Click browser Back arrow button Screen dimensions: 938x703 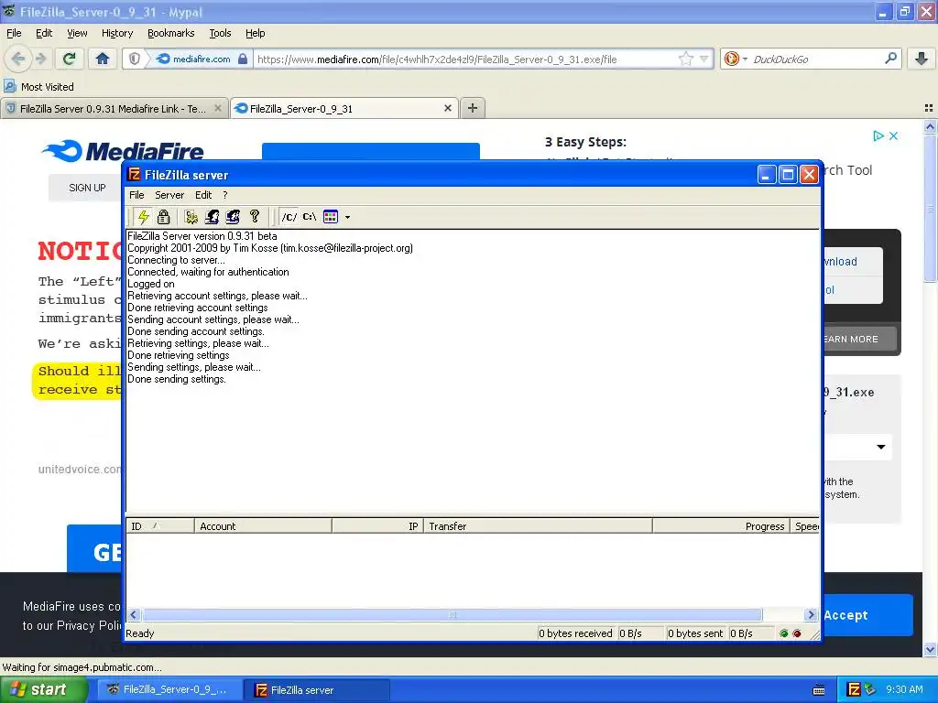pos(18,59)
